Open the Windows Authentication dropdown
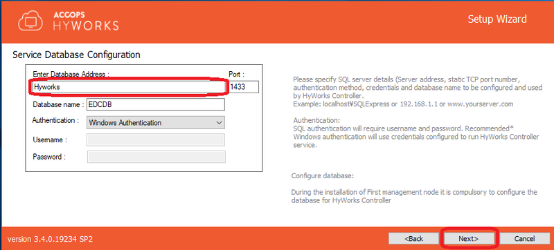Image resolution: width=554 pixels, height=250 pixels. (x=156, y=122)
